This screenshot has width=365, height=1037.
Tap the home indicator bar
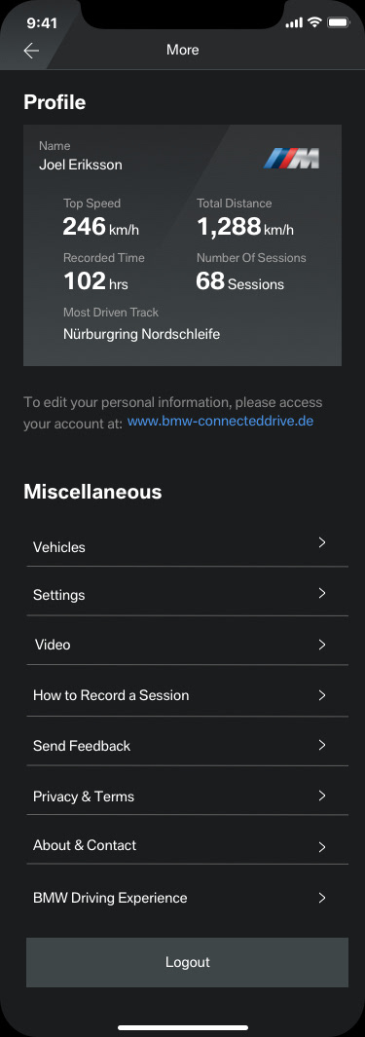183,1027
